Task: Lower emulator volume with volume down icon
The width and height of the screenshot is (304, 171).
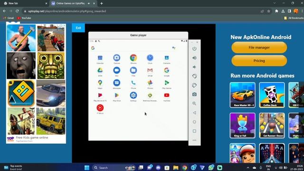Action: pyautogui.click(x=194, y=67)
